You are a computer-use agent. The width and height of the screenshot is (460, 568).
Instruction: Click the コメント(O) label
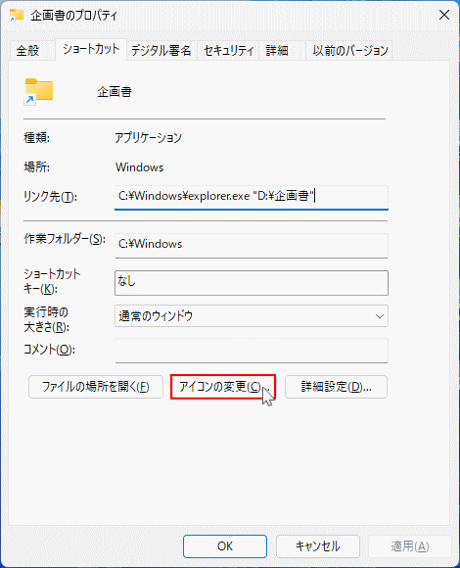pos(49,350)
